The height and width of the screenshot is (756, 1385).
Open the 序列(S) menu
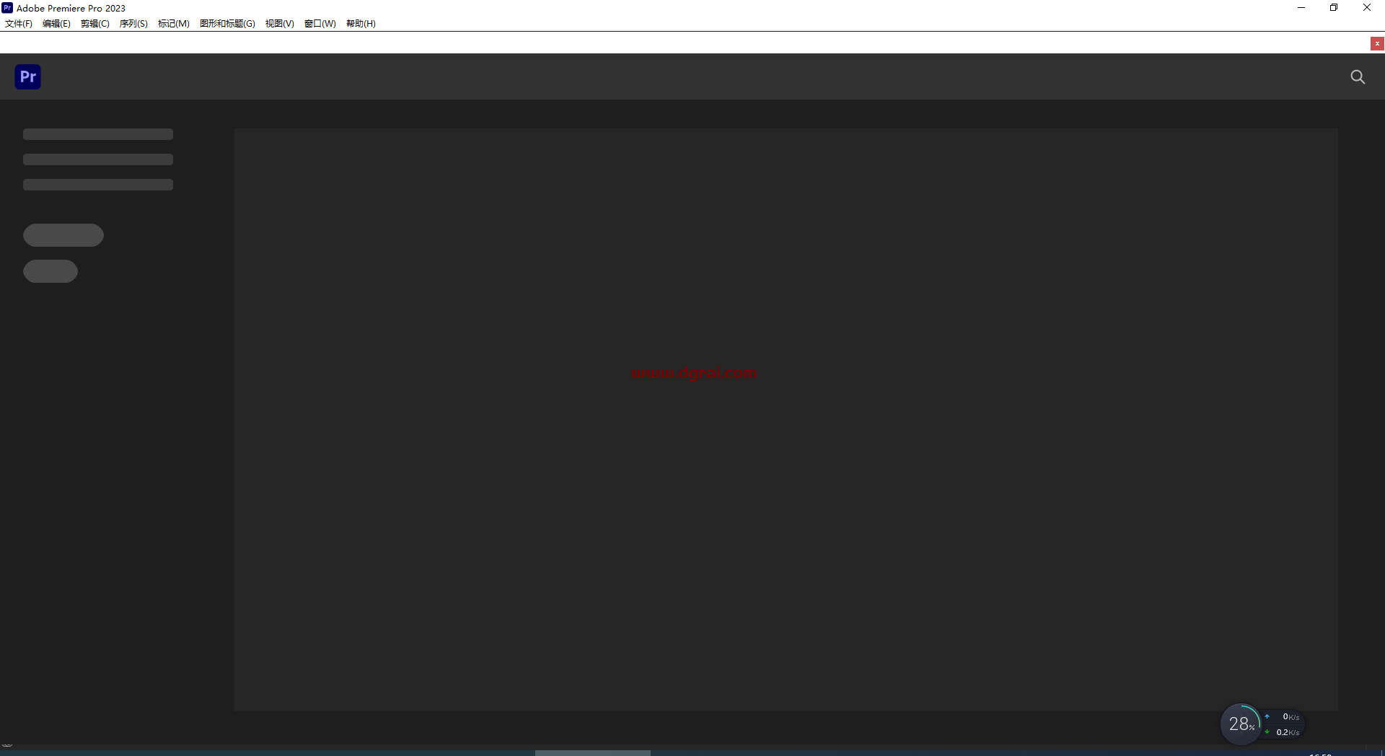point(133,23)
